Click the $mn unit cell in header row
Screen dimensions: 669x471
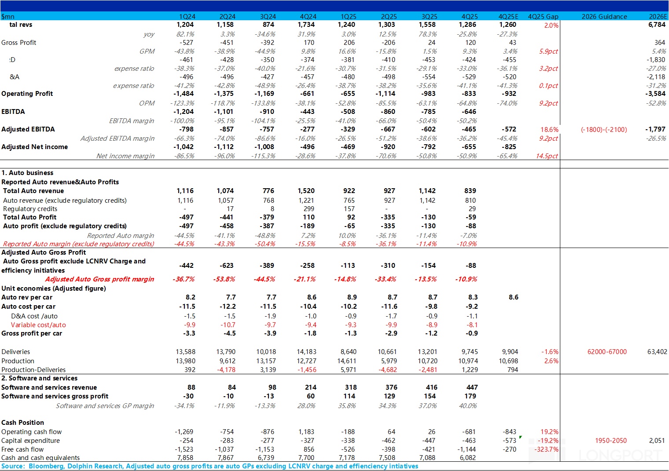[x=8, y=17]
